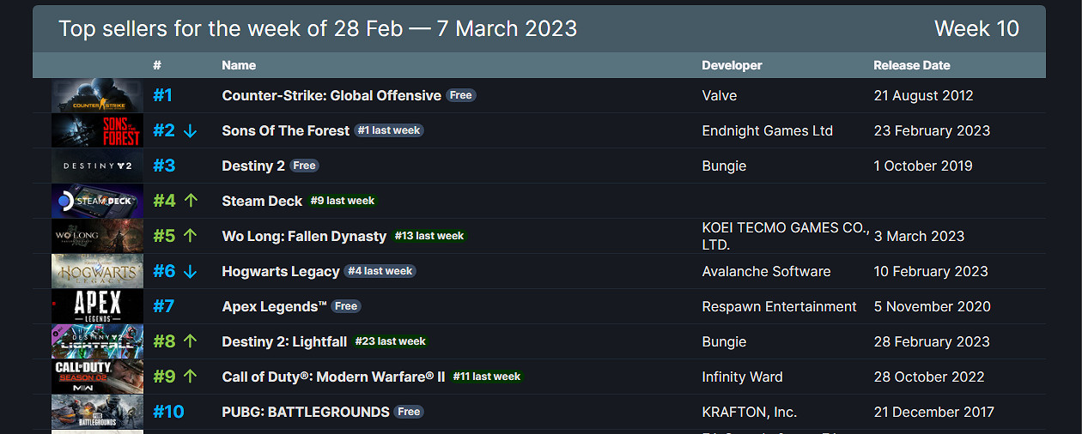
Task: Click the Destiny 2: Lightfall title
Action: click(284, 341)
